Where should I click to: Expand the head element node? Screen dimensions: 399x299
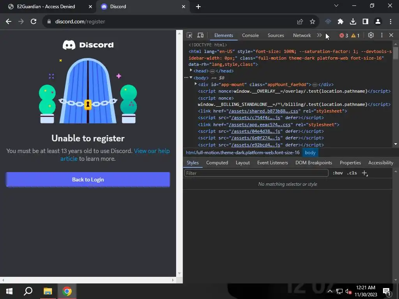[x=191, y=71]
